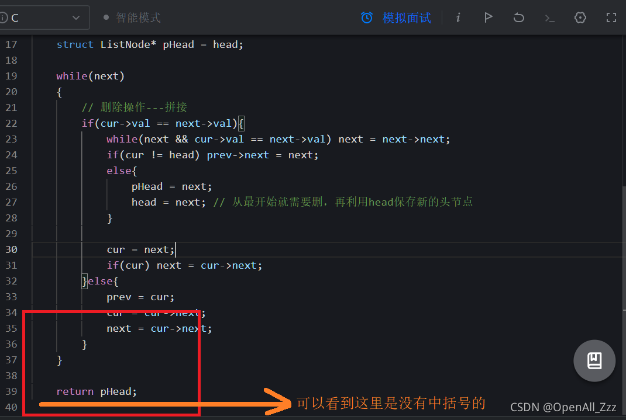Click line number 39 in the gutter

(x=11, y=391)
